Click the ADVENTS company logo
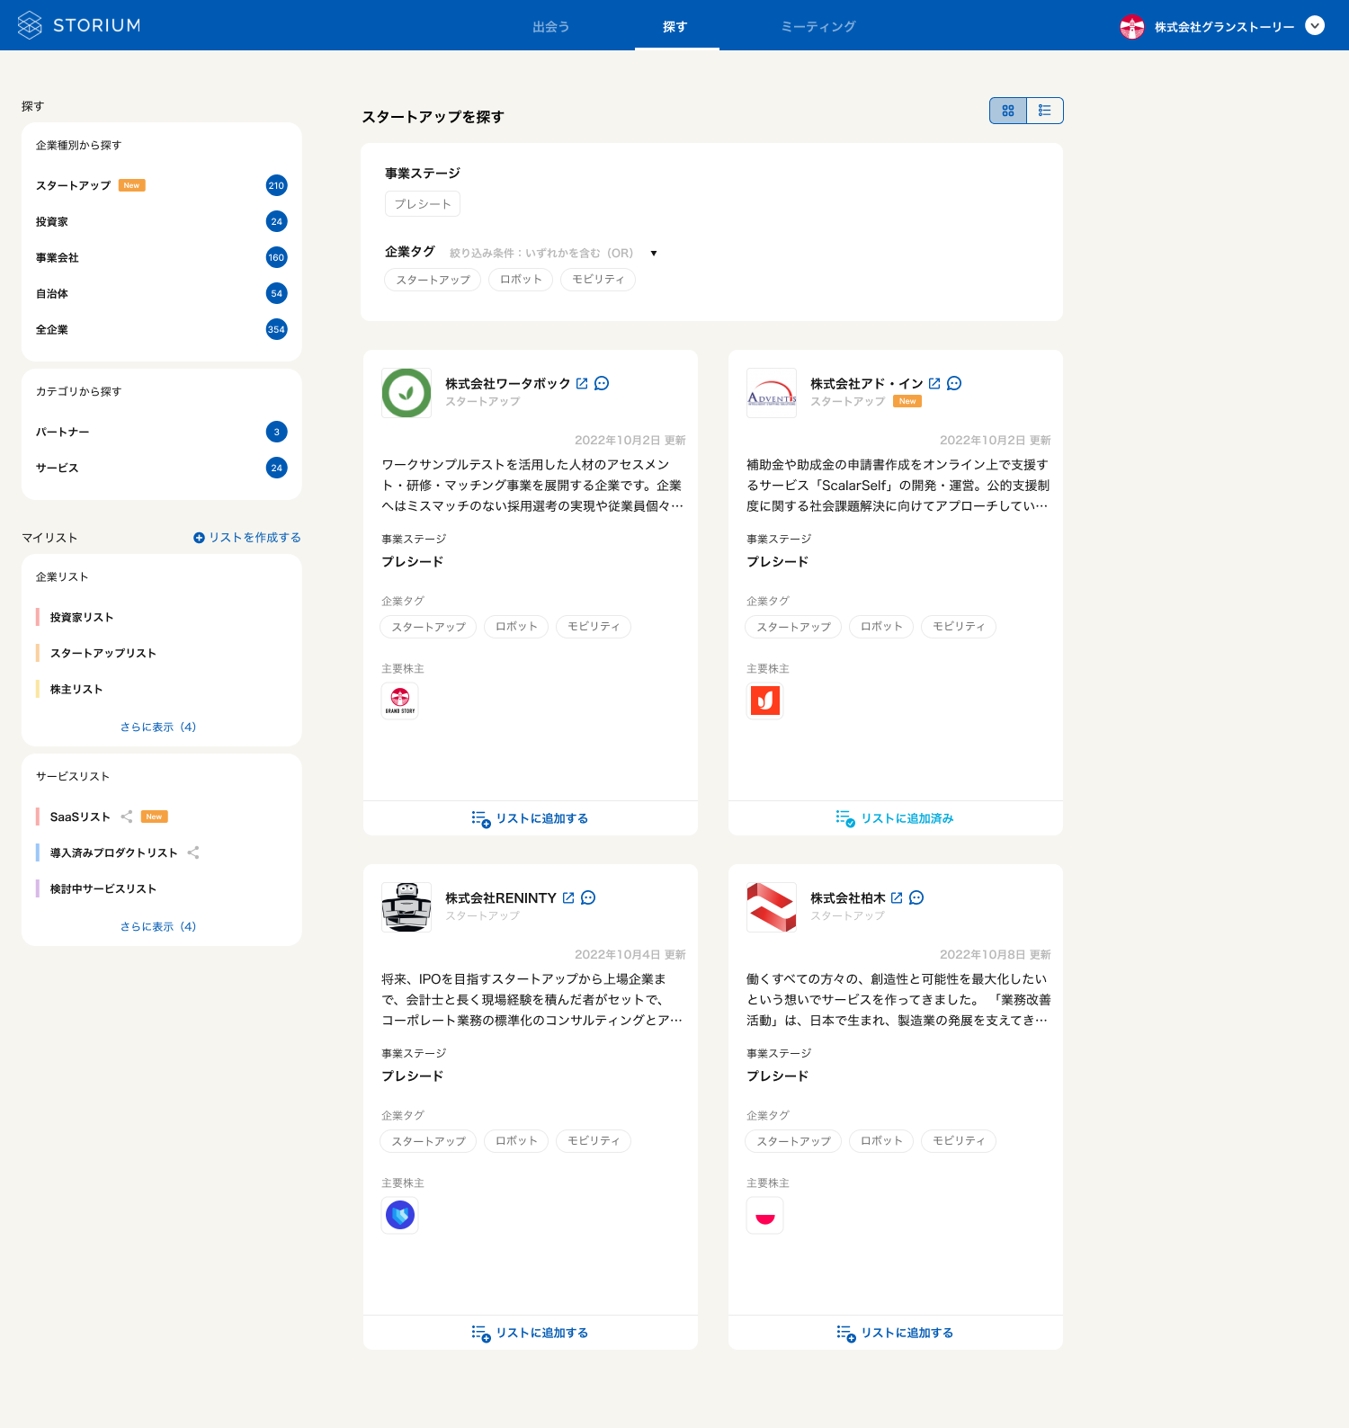1349x1428 pixels. point(772,393)
